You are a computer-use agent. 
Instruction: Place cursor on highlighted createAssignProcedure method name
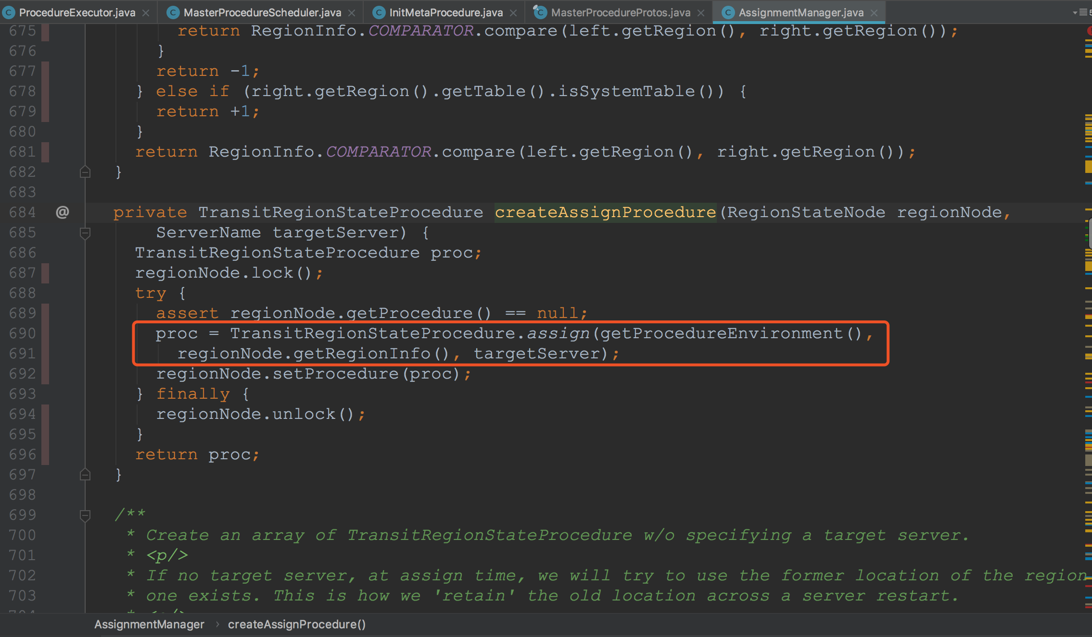605,212
